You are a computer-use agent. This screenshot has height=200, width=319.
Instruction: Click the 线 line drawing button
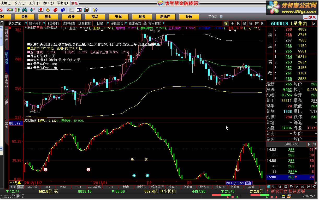[x=245, y=23]
